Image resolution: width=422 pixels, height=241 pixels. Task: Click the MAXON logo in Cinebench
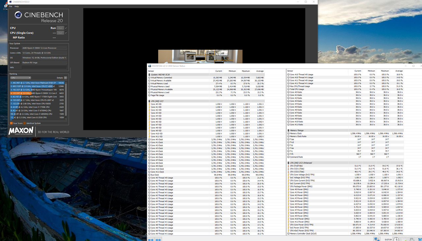21,131
